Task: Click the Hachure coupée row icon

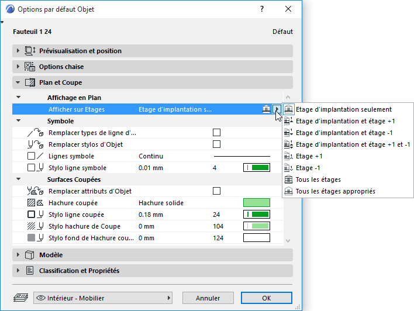Action: pyautogui.click(x=36, y=203)
